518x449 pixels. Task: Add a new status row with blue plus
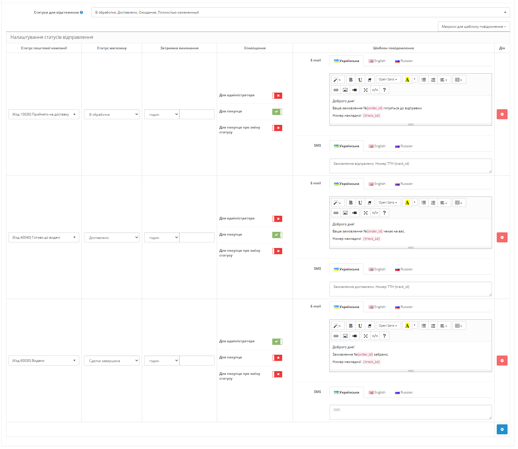pyautogui.click(x=502, y=429)
